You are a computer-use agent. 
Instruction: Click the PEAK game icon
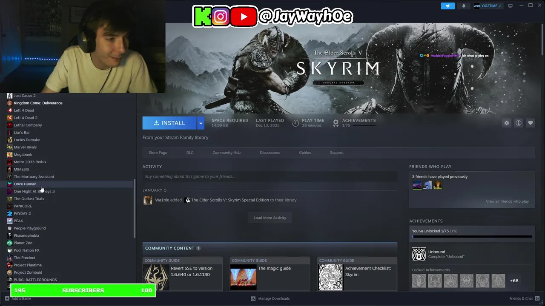[9, 221]
